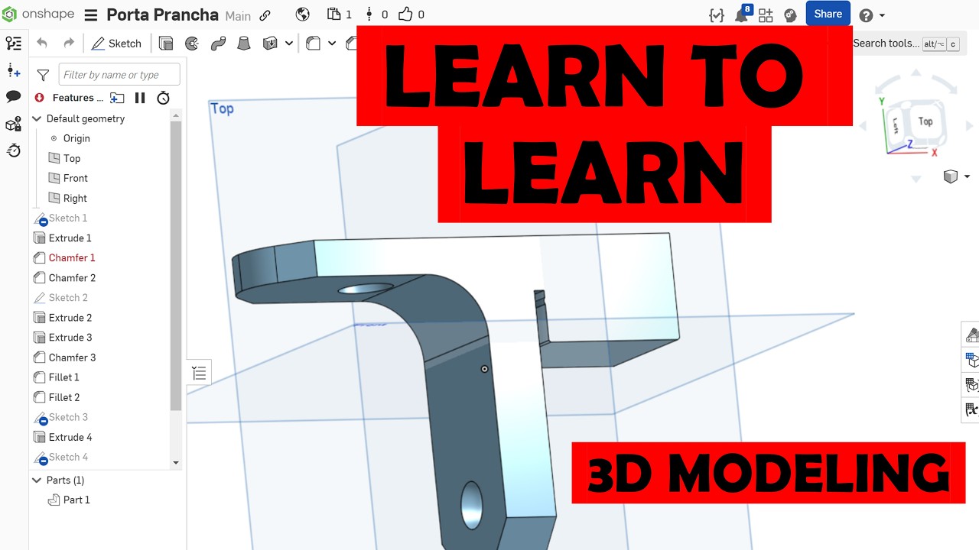Open the App Store grid-plus icon

[x=766, y=15]
